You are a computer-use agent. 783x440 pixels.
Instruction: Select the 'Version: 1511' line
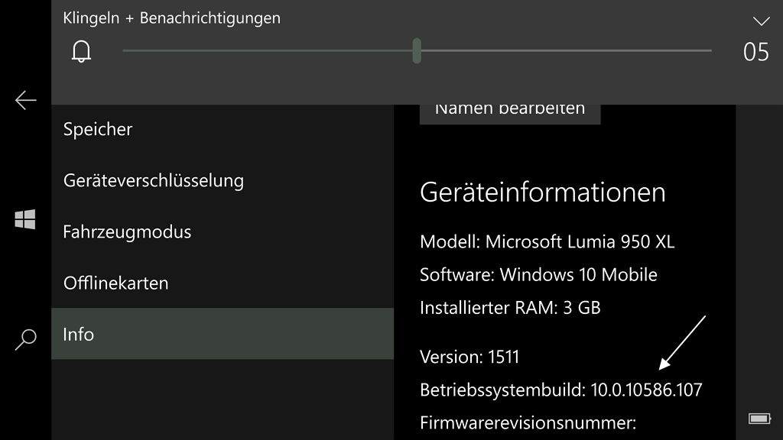tap(469, 357)
